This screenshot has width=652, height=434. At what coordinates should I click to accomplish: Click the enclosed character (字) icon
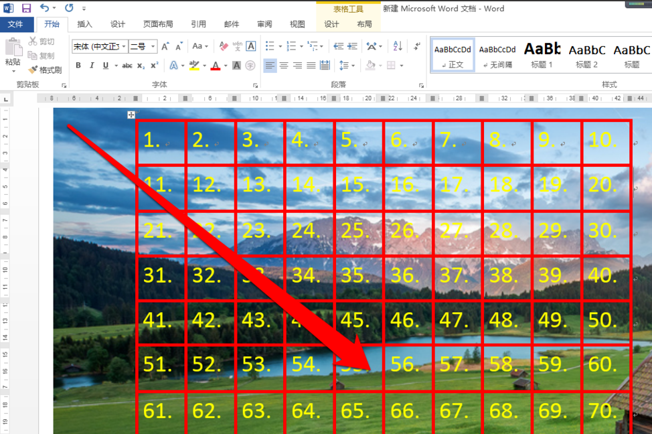click(x=250, y=66)
